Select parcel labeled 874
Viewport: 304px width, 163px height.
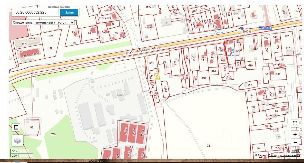tap(151, 63)
